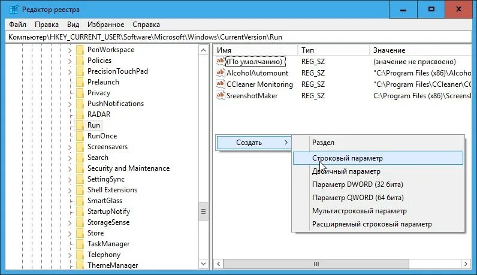Click the SettingSync folder icon
The image size is (477, 275).
tap(80, 179)
